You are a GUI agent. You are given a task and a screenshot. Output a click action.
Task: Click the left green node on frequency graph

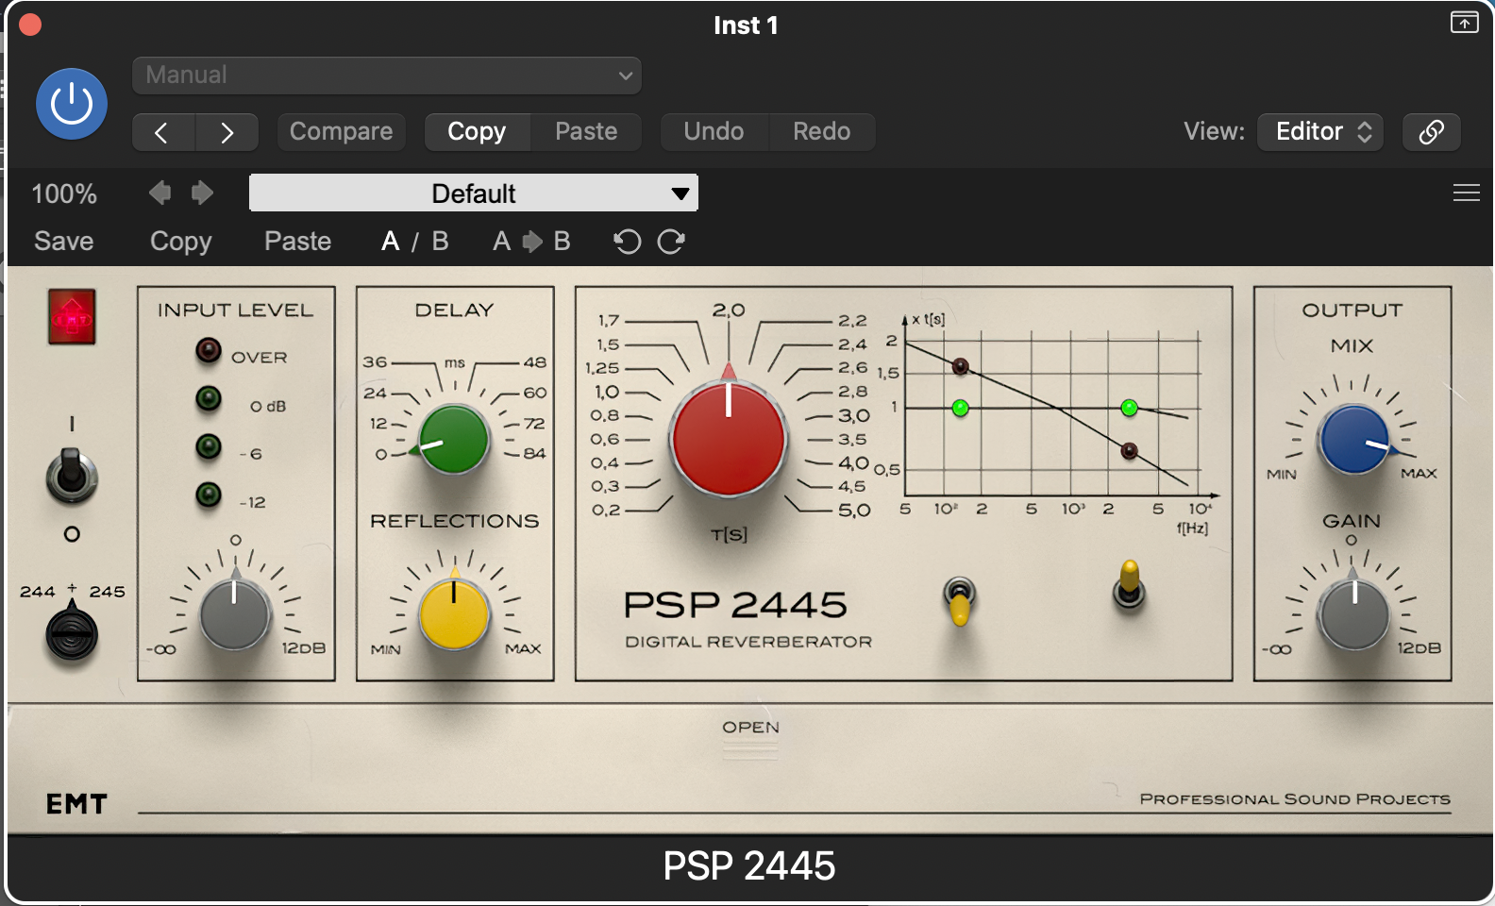pos(961,409)
